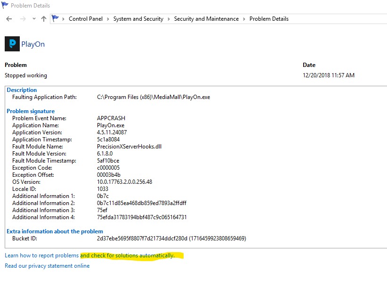Click the Back navigation arrow

click(9, 19)
